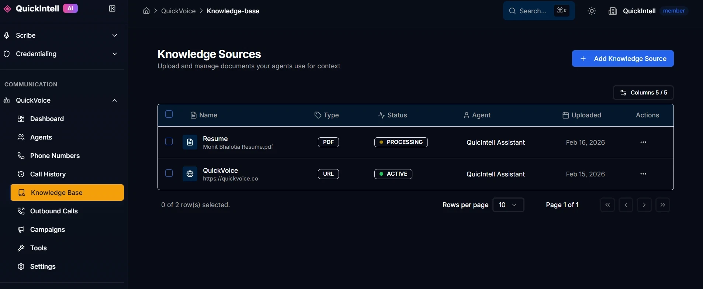
Task: Click the ACTIVE status badge
Action: (393, 174)
